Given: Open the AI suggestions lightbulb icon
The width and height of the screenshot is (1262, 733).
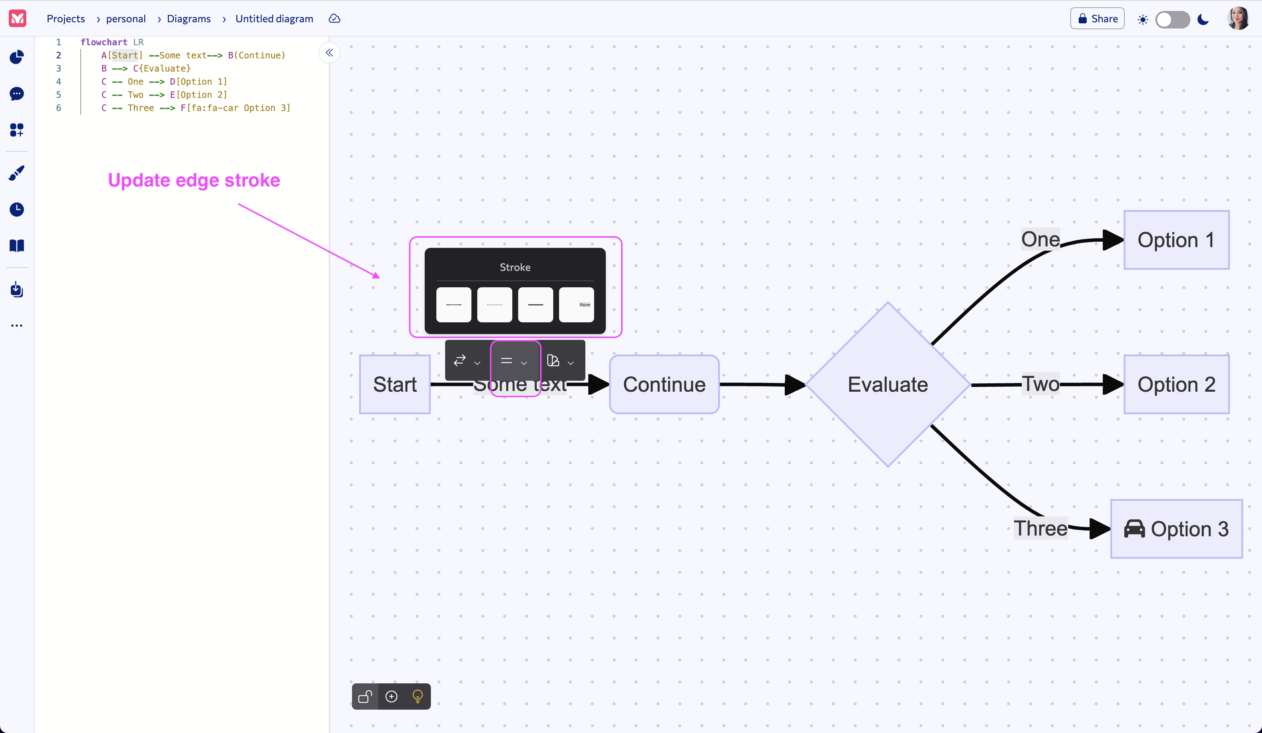Looking at the screenshot, I should click(418, 696).
